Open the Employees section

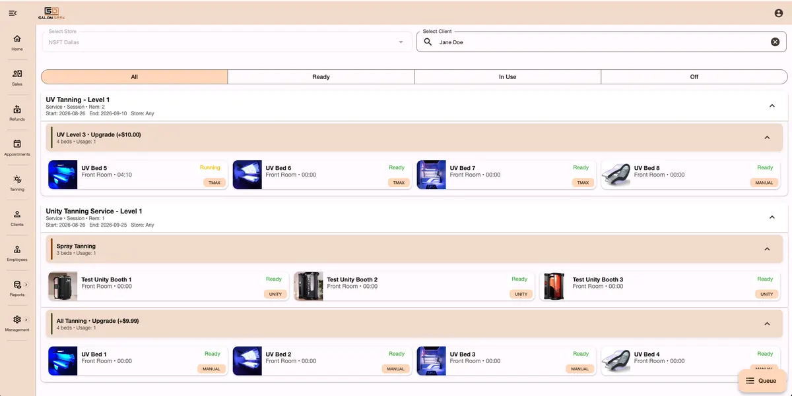pyautogui.click(x=17, y=253)
